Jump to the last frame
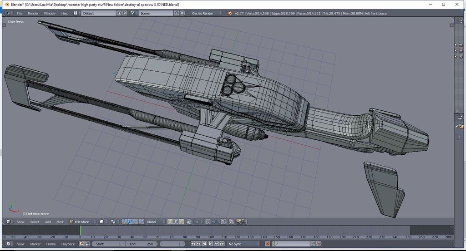This screenshot has width=466, height=251. click(222, 244)
